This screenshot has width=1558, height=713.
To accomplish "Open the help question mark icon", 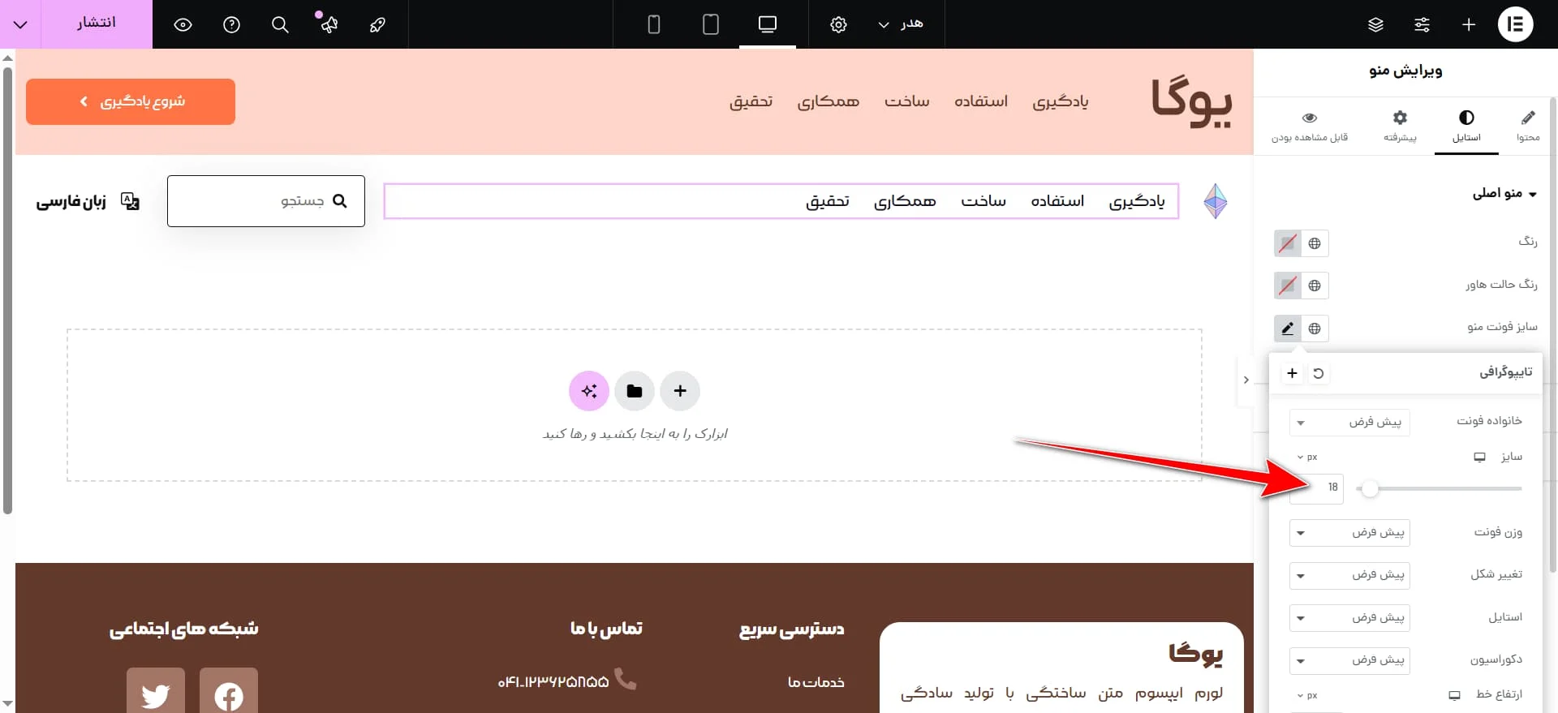I will (231, 24).
